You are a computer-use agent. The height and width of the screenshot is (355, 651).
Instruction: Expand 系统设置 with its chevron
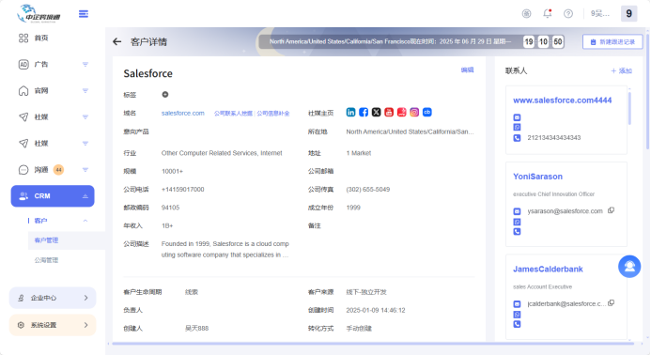point(85,325)
